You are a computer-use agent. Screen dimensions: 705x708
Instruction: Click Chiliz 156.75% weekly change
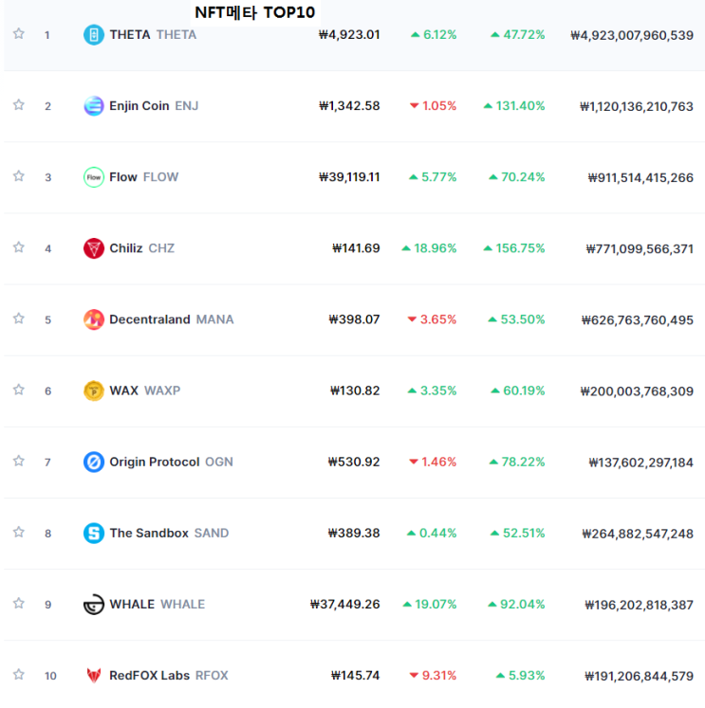(514, 248)
